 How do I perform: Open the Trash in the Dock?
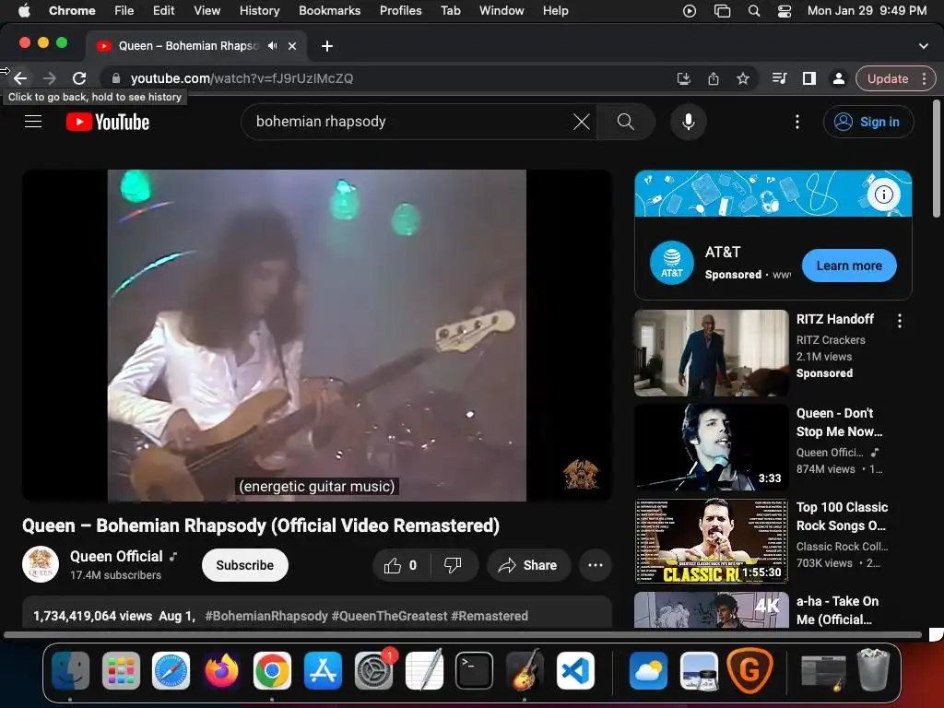(873, 670)
